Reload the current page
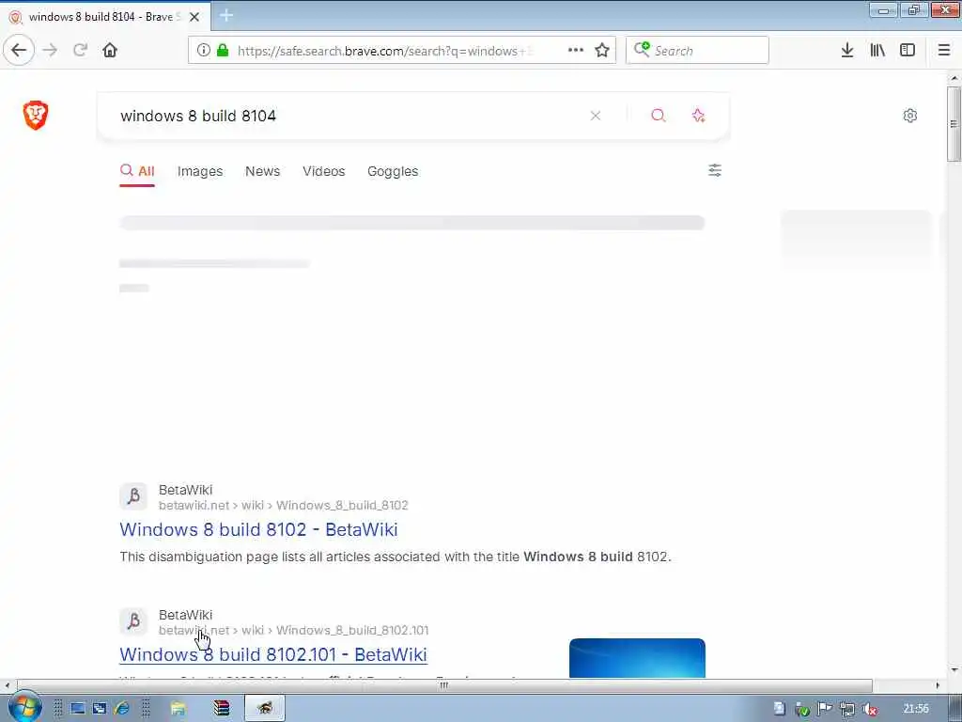 coord(80,51)
